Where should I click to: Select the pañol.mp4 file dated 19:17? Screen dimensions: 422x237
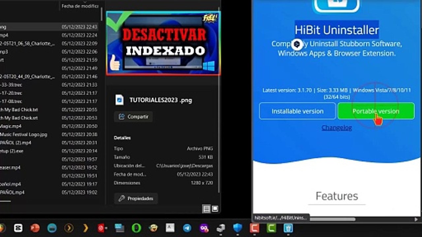point(49,184)
